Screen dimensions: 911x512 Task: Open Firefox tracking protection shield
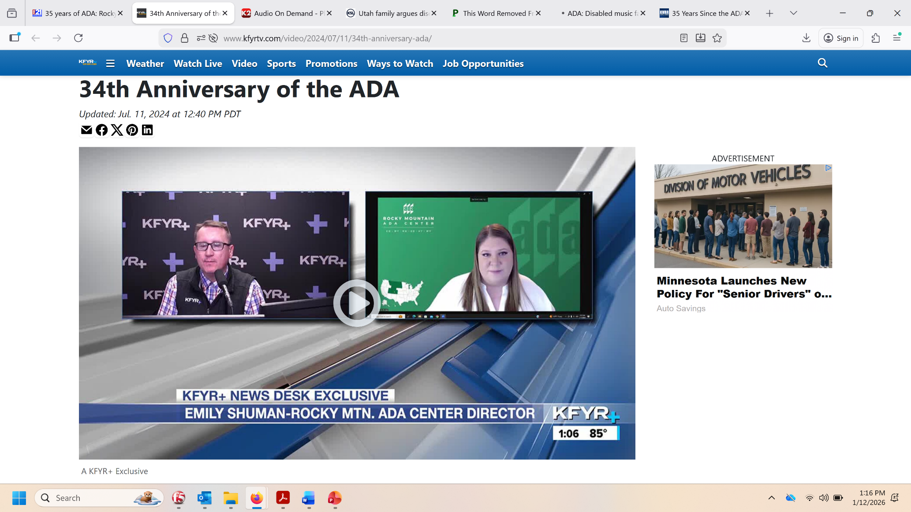(x=168, y=38)
